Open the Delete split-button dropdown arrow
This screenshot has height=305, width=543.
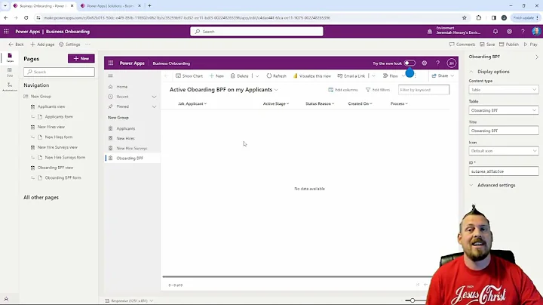257,76
